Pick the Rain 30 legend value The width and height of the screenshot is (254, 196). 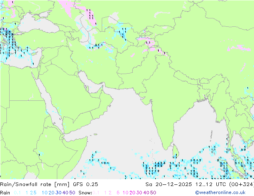(58, 193)
